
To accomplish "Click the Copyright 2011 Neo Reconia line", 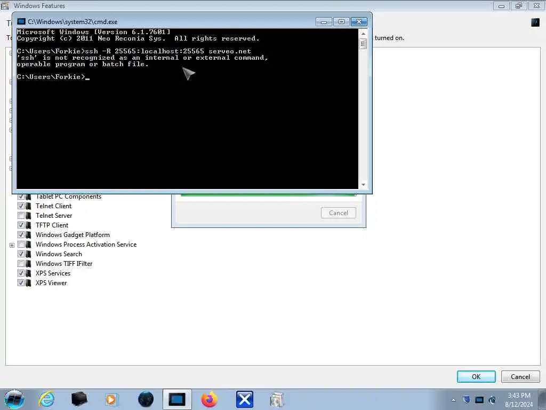I will pos(138,38).
